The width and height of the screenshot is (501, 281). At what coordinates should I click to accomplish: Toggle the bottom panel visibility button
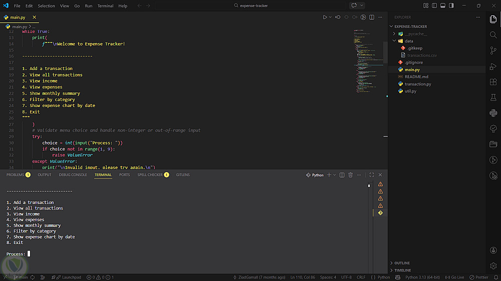(443, 5)
